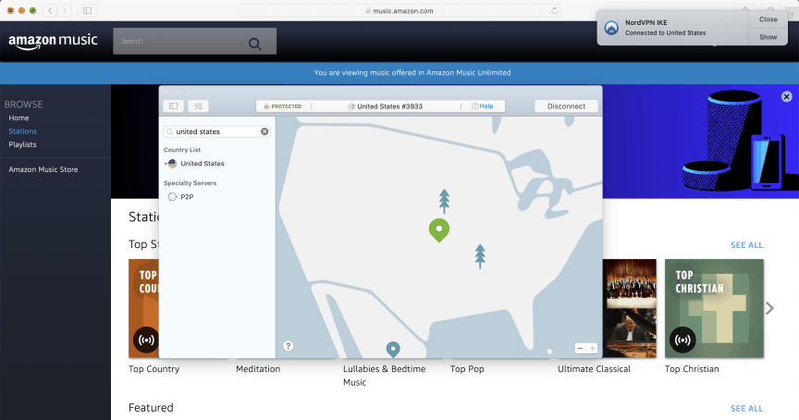
Task: Open Playlists in the Browse sidebar
Action: coord(22,145)
